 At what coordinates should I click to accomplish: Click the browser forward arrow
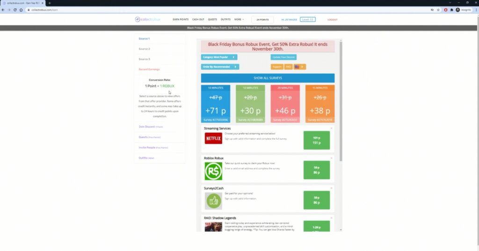tap(9, 10)
